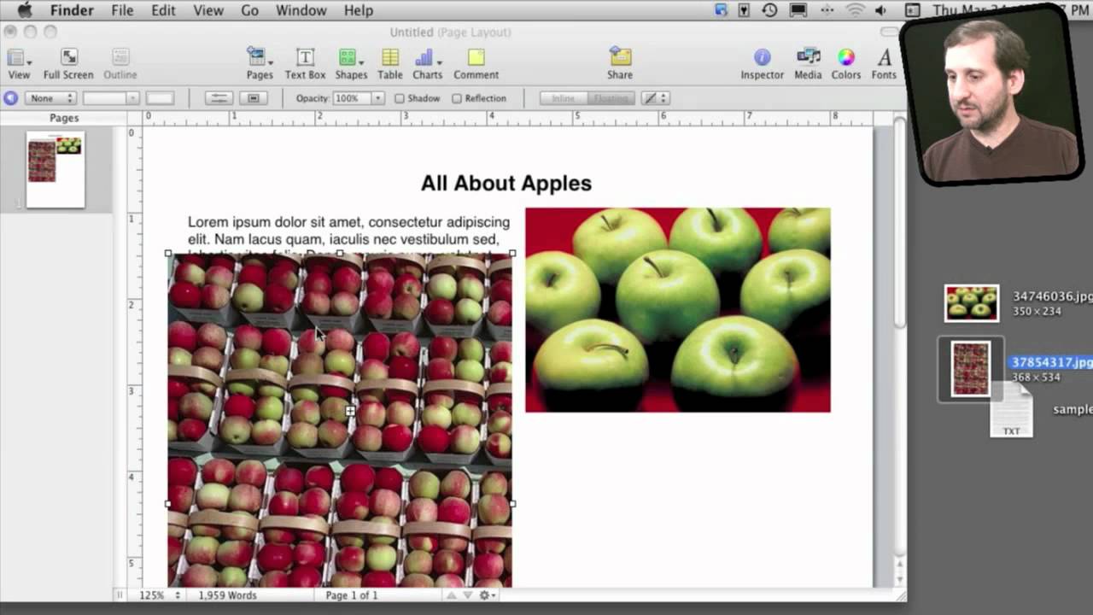Open the Inspector panel
Screen dimensions: 1093x615
coord(762,64)
